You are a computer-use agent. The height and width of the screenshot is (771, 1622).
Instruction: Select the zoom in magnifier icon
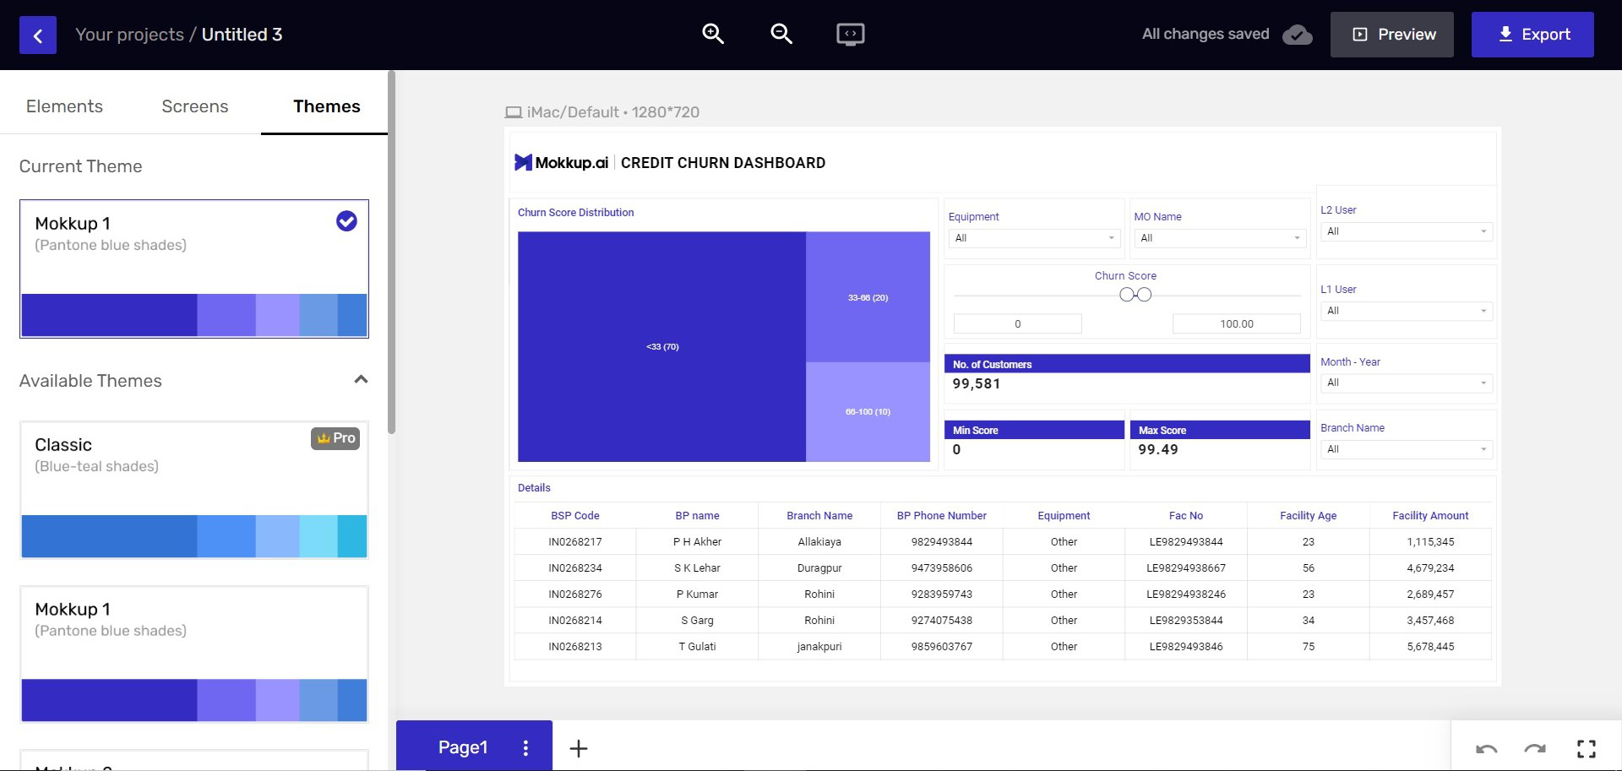coord(712,34)
